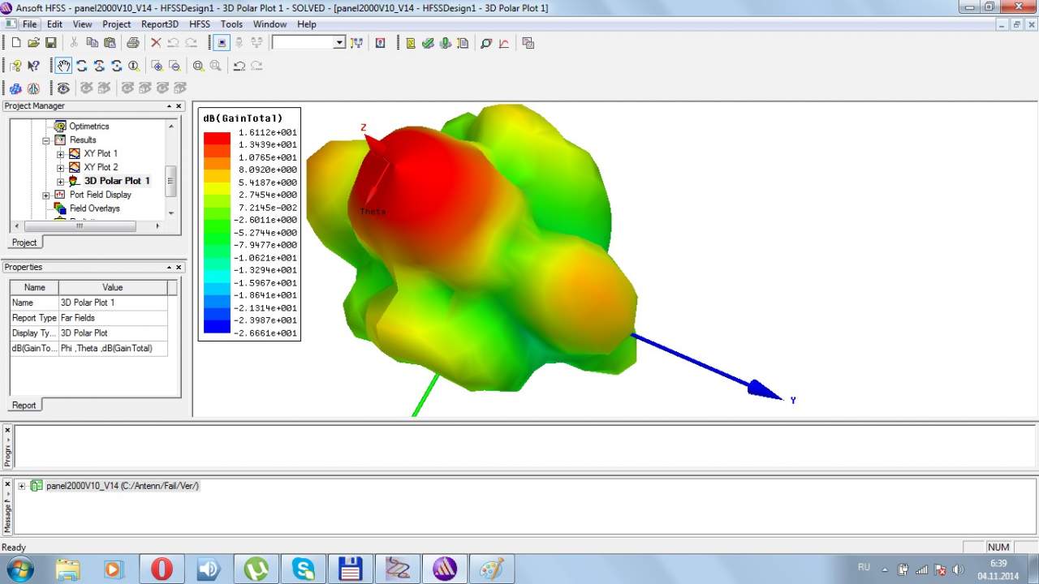This screenshot has width=1039, height=584.
Task: Click the Validate green checkmark icon
Action: (428, 43)
